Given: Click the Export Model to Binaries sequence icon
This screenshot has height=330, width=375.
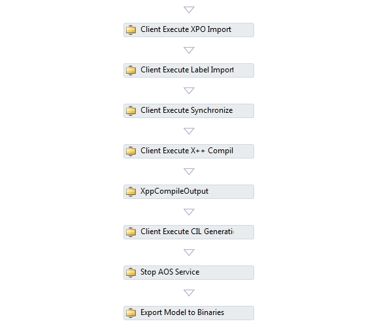Looking at the screenshot, I should tap(131, 313).
